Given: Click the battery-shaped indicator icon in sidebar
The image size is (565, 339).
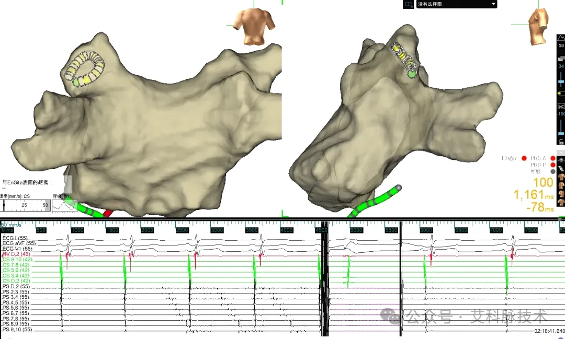Looking at the screenshot, I should [561, 93].
